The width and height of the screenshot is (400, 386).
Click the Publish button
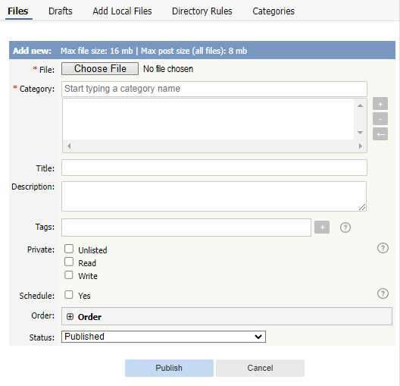[x=169, y=368]
